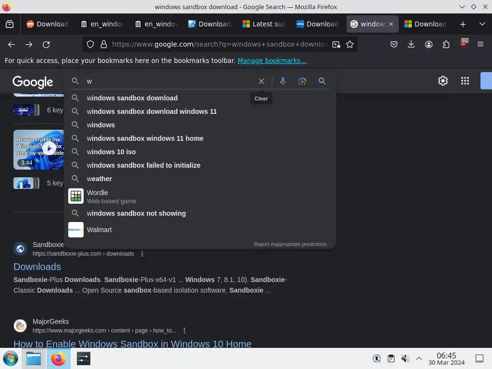Open more options for Sandboxie result
The height and width of the screenshot is (369, 492).
pyautogui.click(x=142, y=254)
